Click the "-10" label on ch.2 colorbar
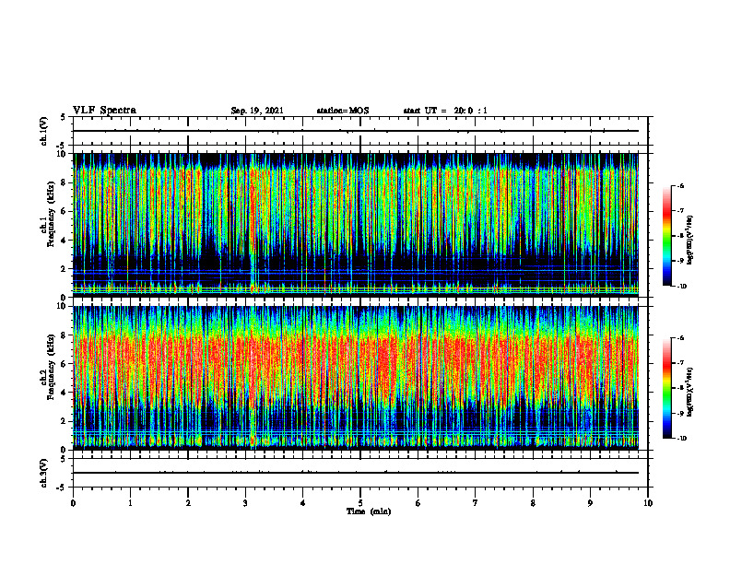 (682, 439)
